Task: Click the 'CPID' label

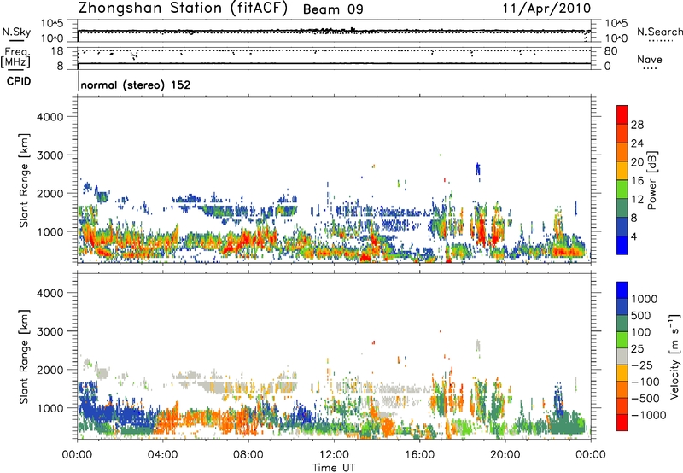Action: [x=18, y=81]
